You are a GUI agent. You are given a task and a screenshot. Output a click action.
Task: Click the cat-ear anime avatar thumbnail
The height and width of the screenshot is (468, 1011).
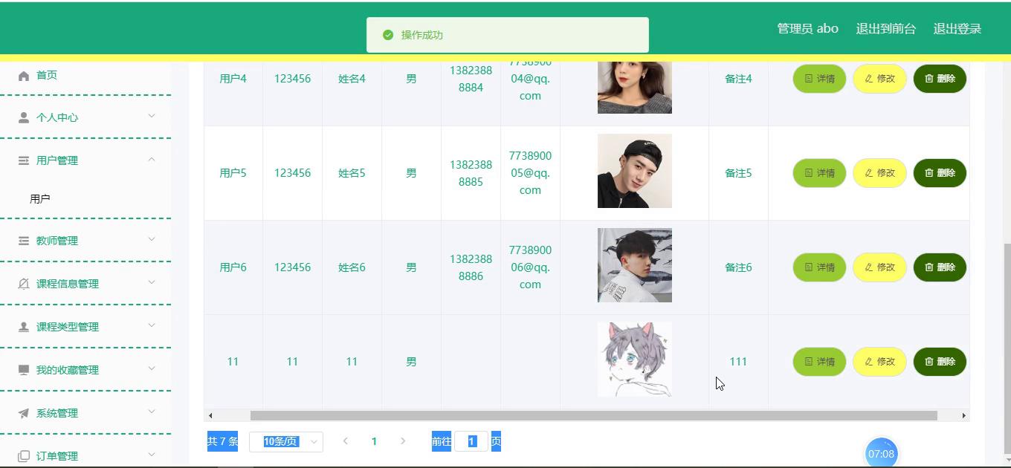pyautogui.click(x=634, y=360)
